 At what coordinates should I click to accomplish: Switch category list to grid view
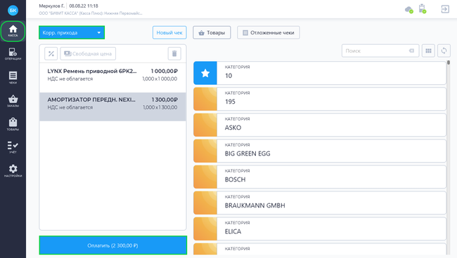tap(428, 51)
